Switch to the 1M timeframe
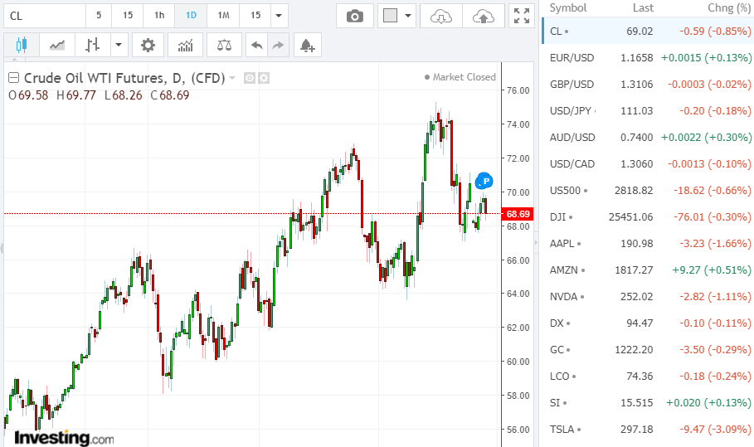The width and height of the screenshot is (754, 447). pyautogui.click(x=223, y=16)
